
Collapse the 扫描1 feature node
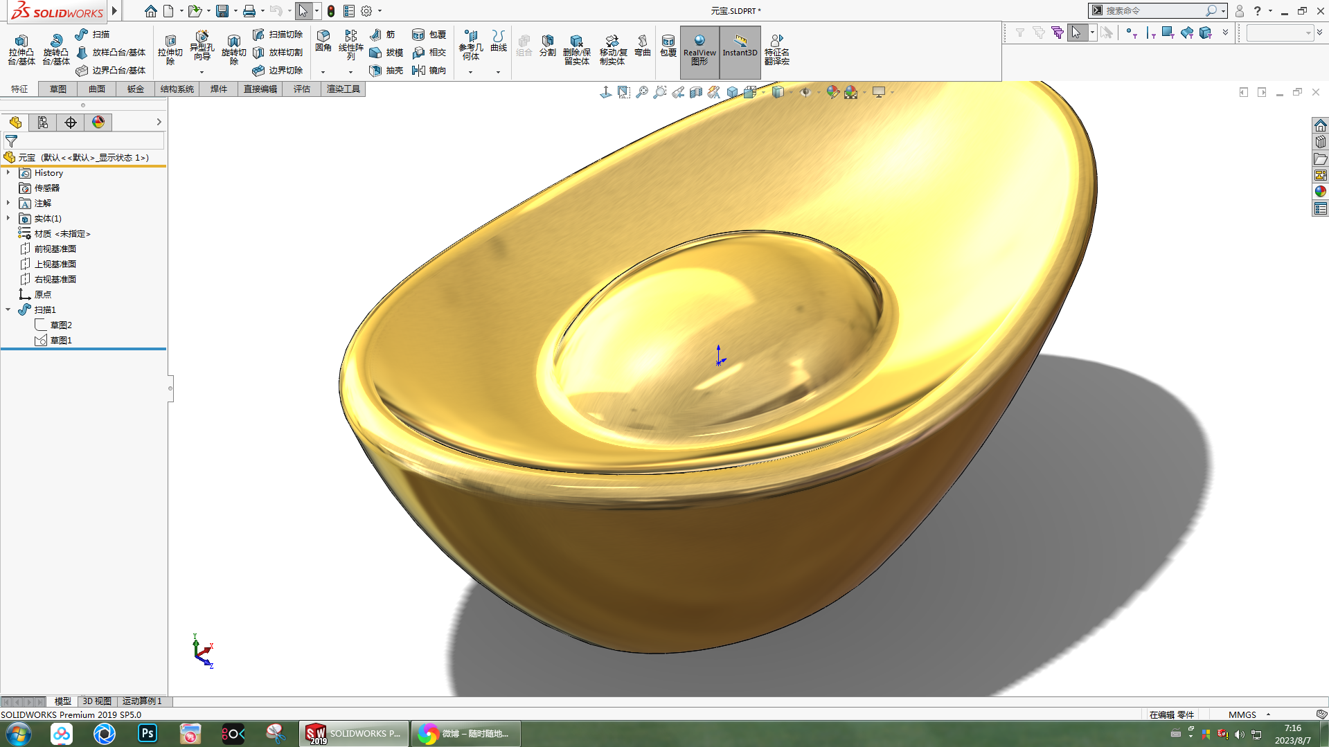point(8,309)
